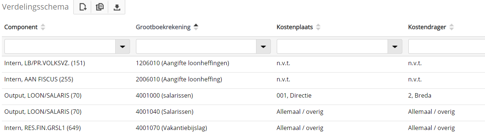
Task: Click the Grootboekrekening column header
Action: click(x=163, y=27)
